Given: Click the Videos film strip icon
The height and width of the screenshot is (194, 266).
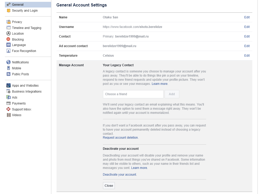Looking at the screenshot, I should point(9,115).
